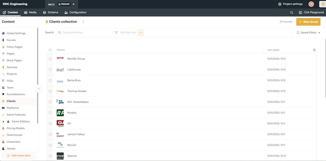Click the Team icon in sidebar
Screen dimensions: 326x161
coord(3,88)
